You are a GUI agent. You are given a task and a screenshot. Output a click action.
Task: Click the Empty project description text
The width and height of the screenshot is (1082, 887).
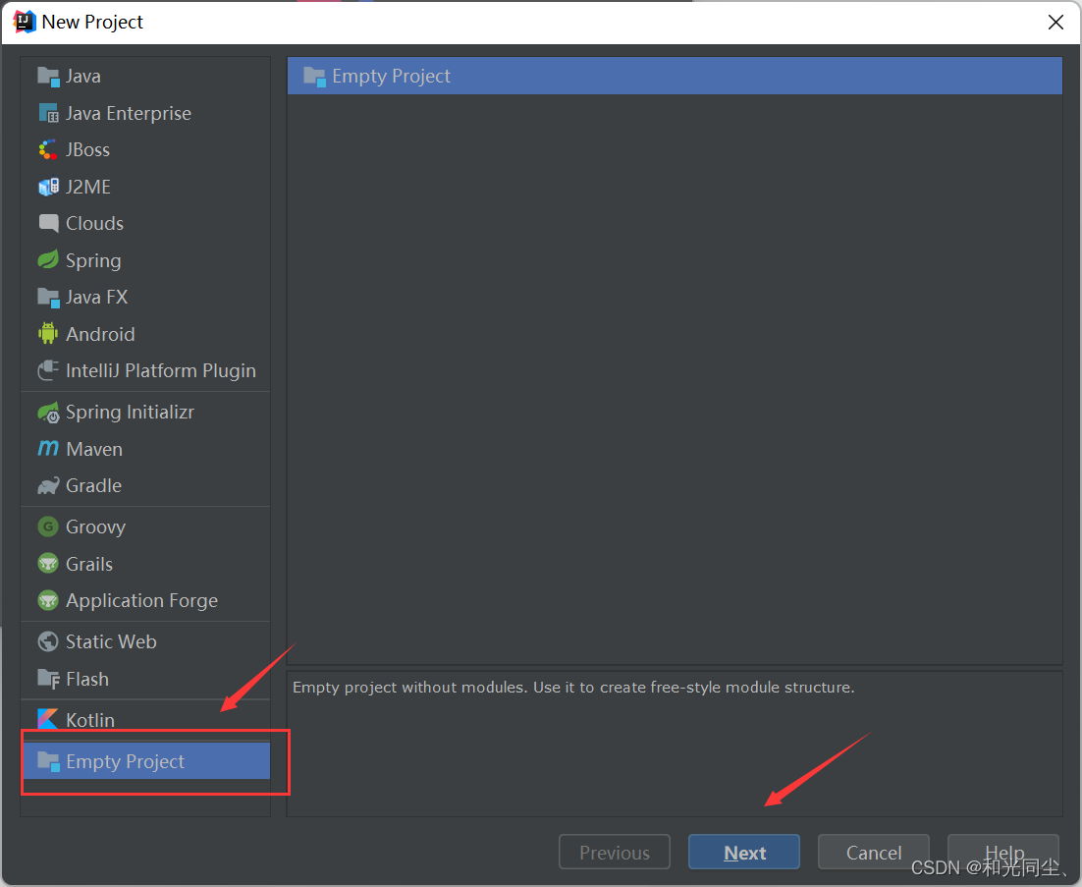573,688
